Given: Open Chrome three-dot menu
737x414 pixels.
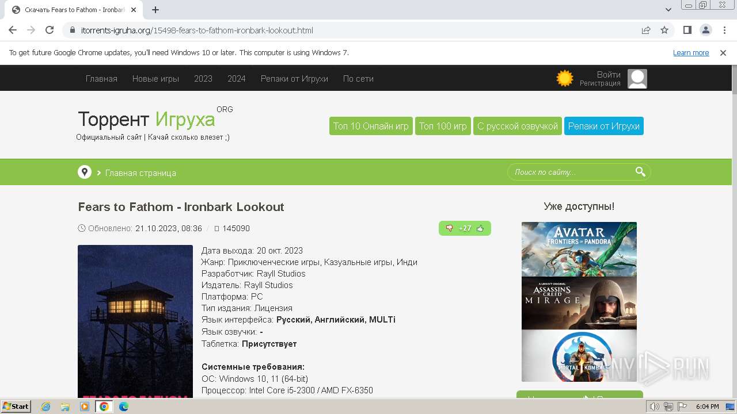Looking at the screenshot, I should [724, 30].
